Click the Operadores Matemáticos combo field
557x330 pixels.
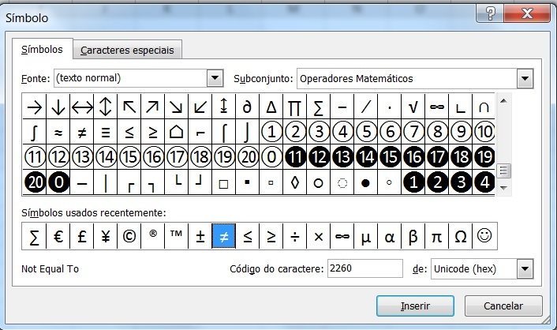[415, 79]
